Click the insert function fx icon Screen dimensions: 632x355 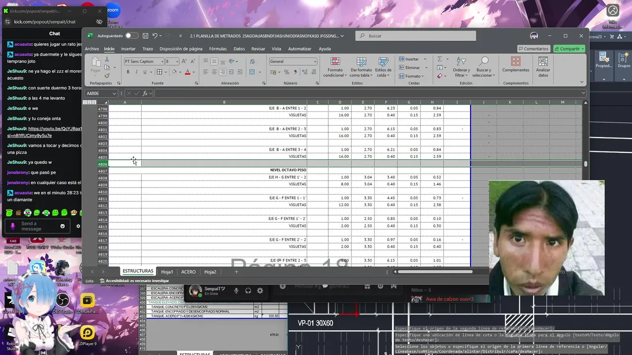145,93
